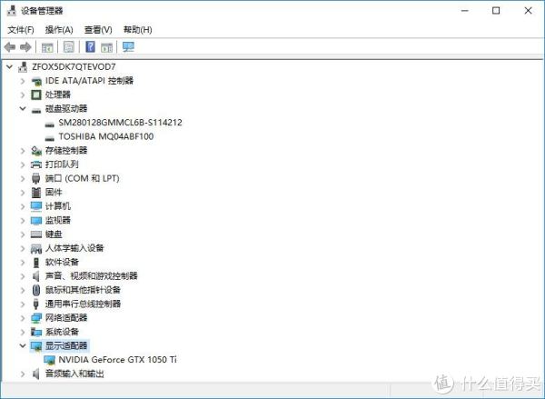545x399 pixels.
Task: Click the blue Help question-mark icon
Action: (90, 46)
